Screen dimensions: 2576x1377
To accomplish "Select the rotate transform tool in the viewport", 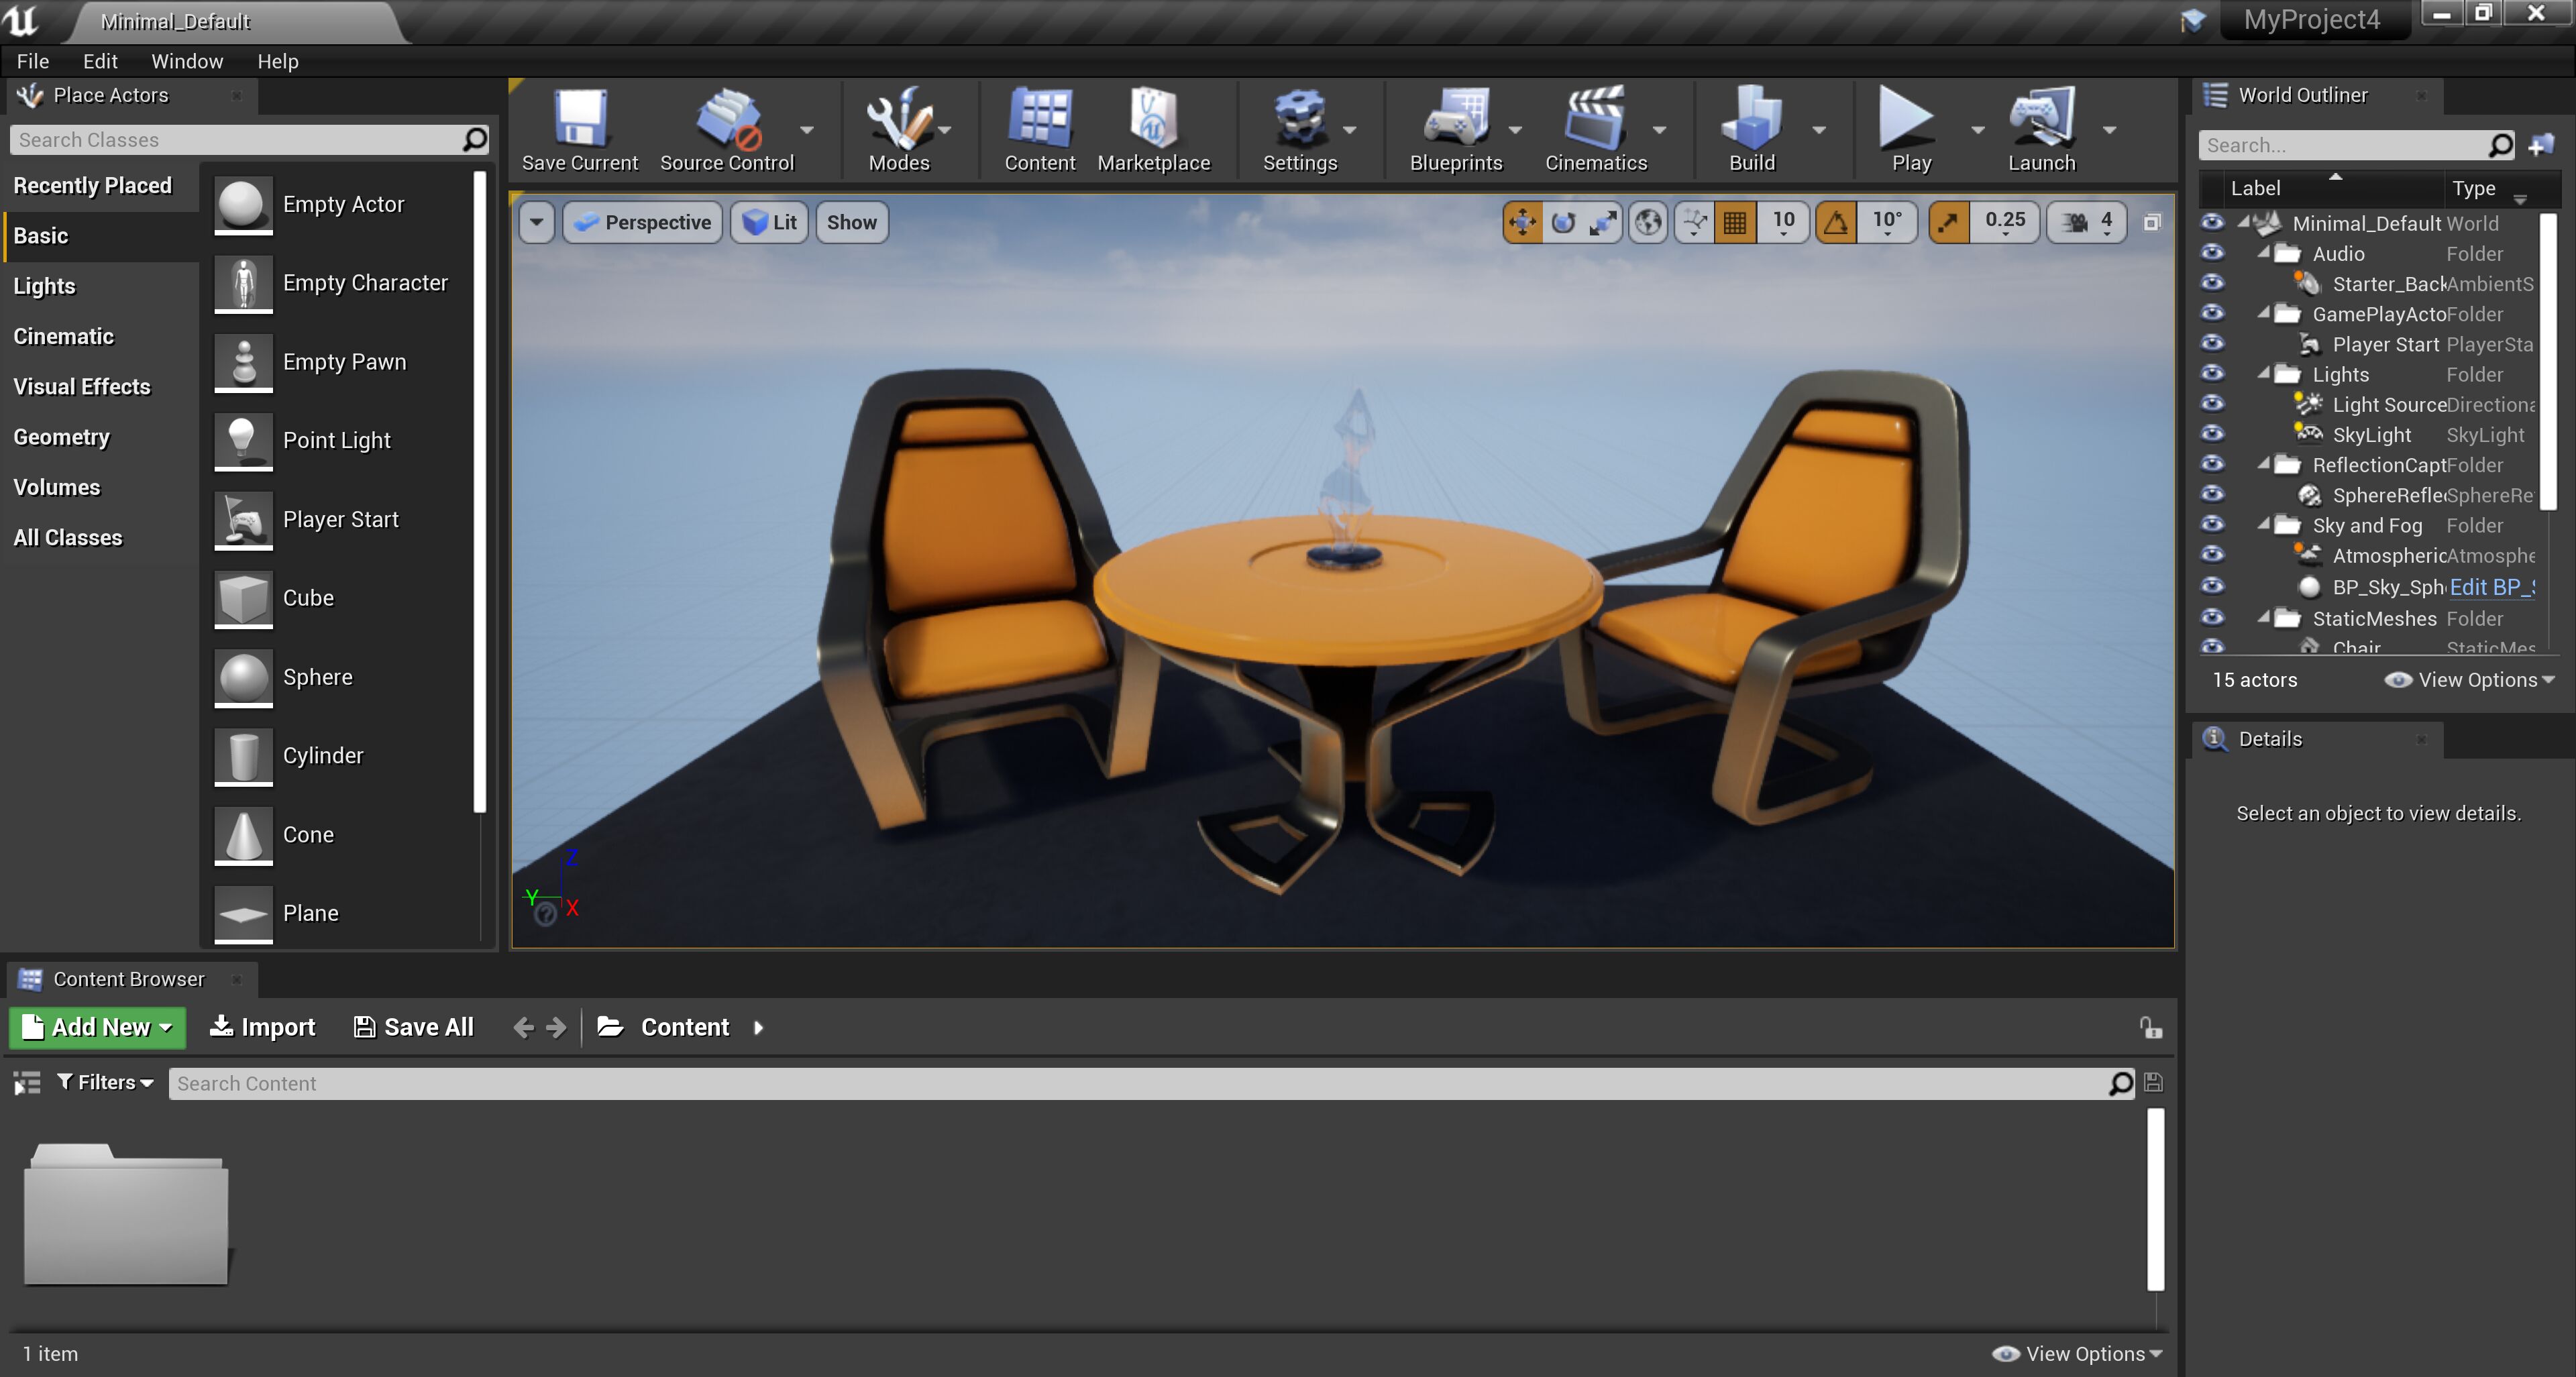I will coord(1563,222).
